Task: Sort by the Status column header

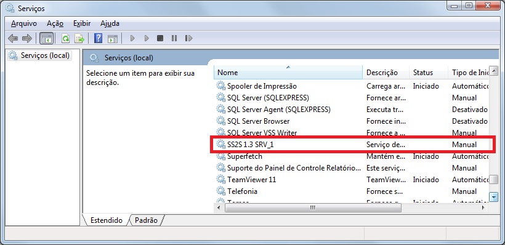Action: tap(429, 73)
